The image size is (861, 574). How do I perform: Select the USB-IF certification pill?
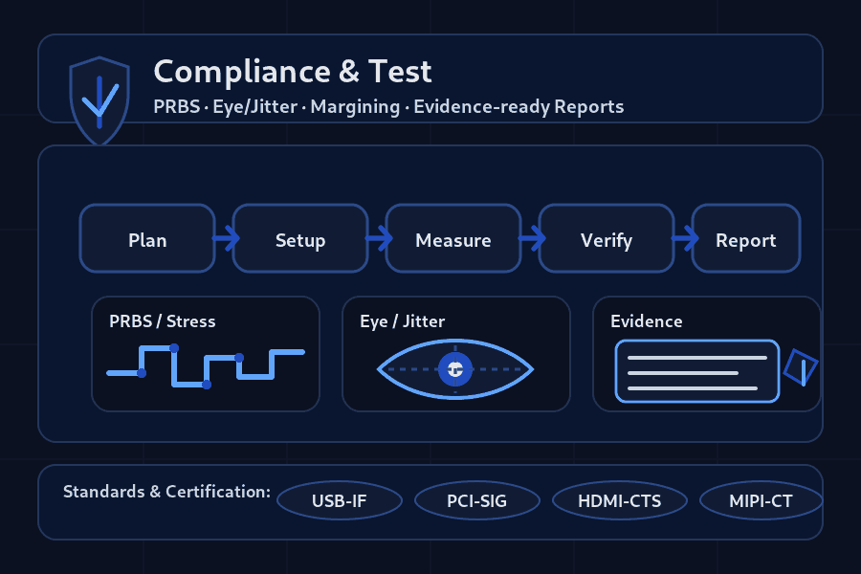coord(340,500)
